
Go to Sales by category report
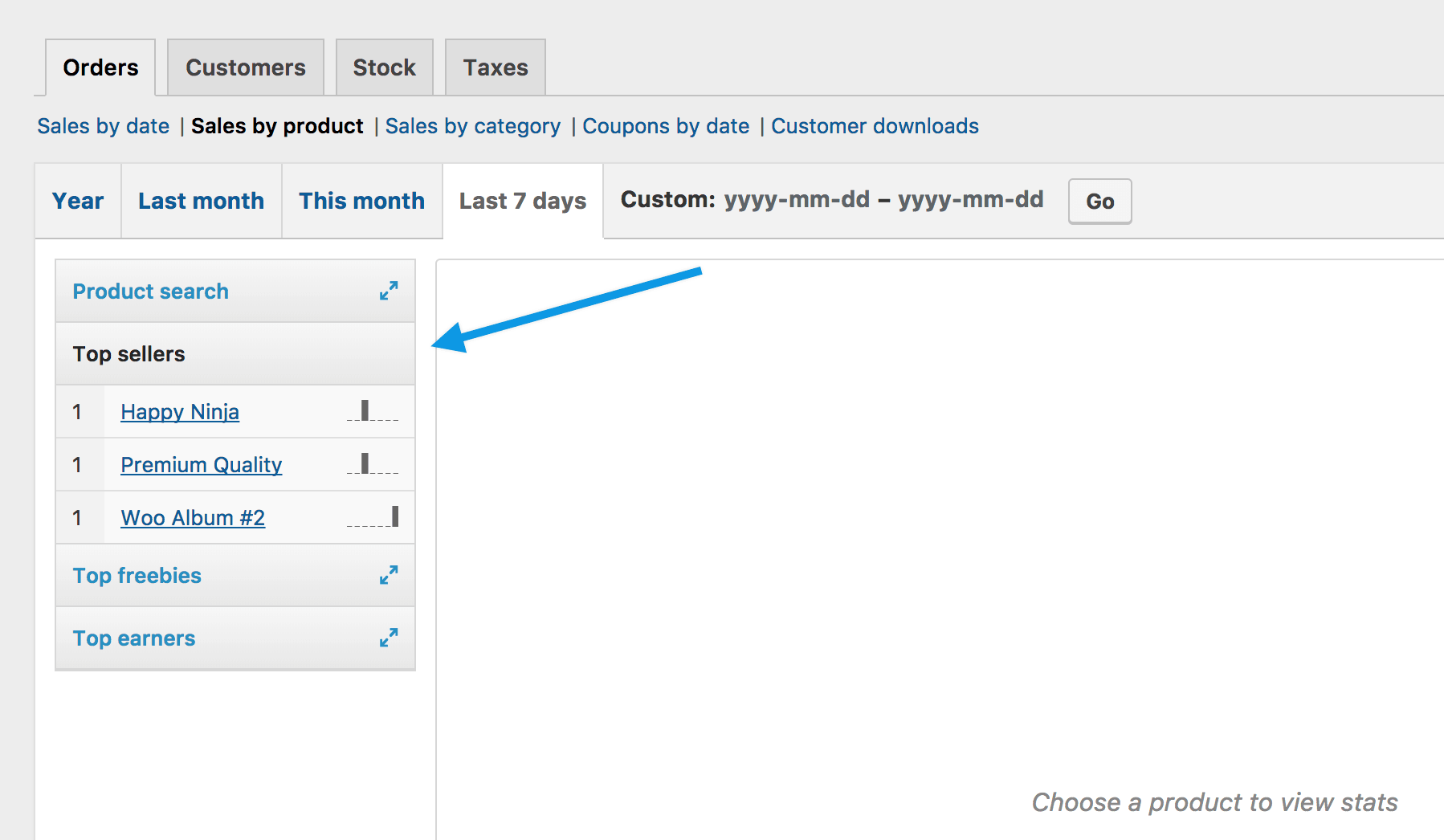click(472, 126)
